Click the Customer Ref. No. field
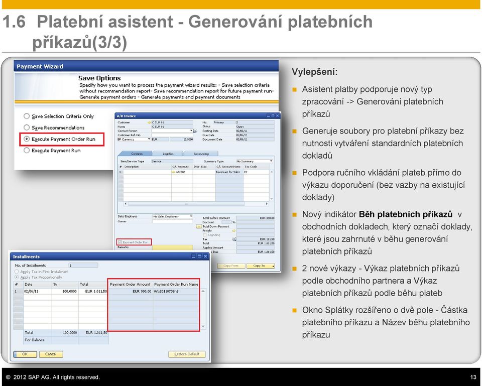Image resolution: width=482 pixels, height=386 pixels. (172, 135)
